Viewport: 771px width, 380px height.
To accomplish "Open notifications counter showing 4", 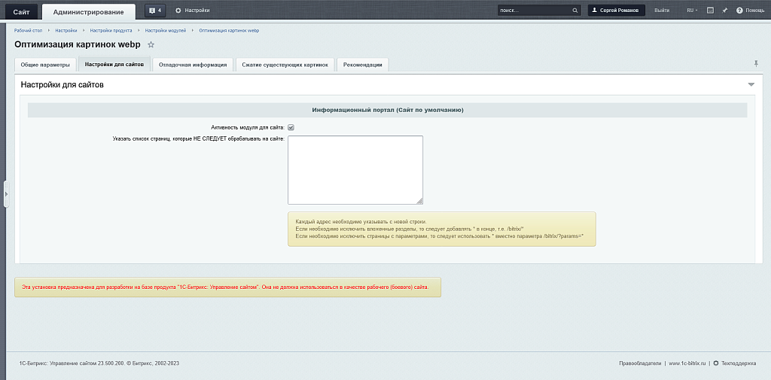I will tap(154, 11).
